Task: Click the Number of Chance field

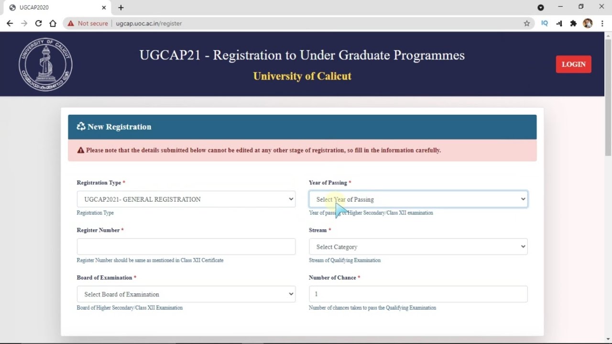Action: point(418,294)
